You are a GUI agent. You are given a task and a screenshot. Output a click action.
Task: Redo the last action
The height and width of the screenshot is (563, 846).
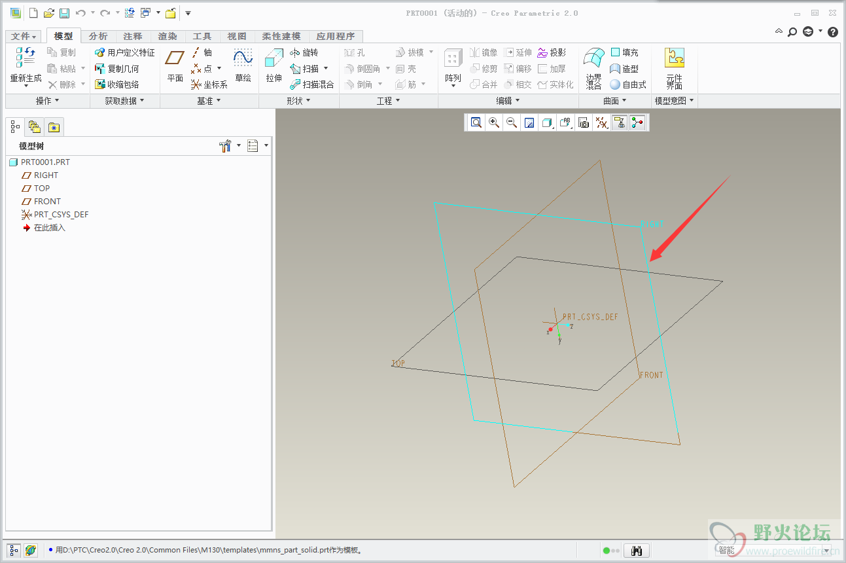105,13
